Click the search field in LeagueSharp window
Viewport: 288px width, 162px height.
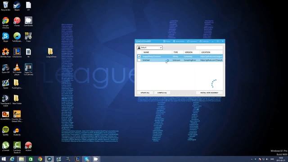[x=209, y=48]
